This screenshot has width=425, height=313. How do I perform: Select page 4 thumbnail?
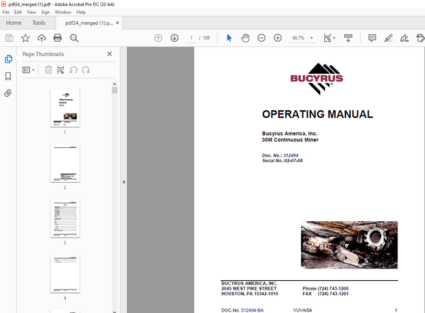point(65,274)
